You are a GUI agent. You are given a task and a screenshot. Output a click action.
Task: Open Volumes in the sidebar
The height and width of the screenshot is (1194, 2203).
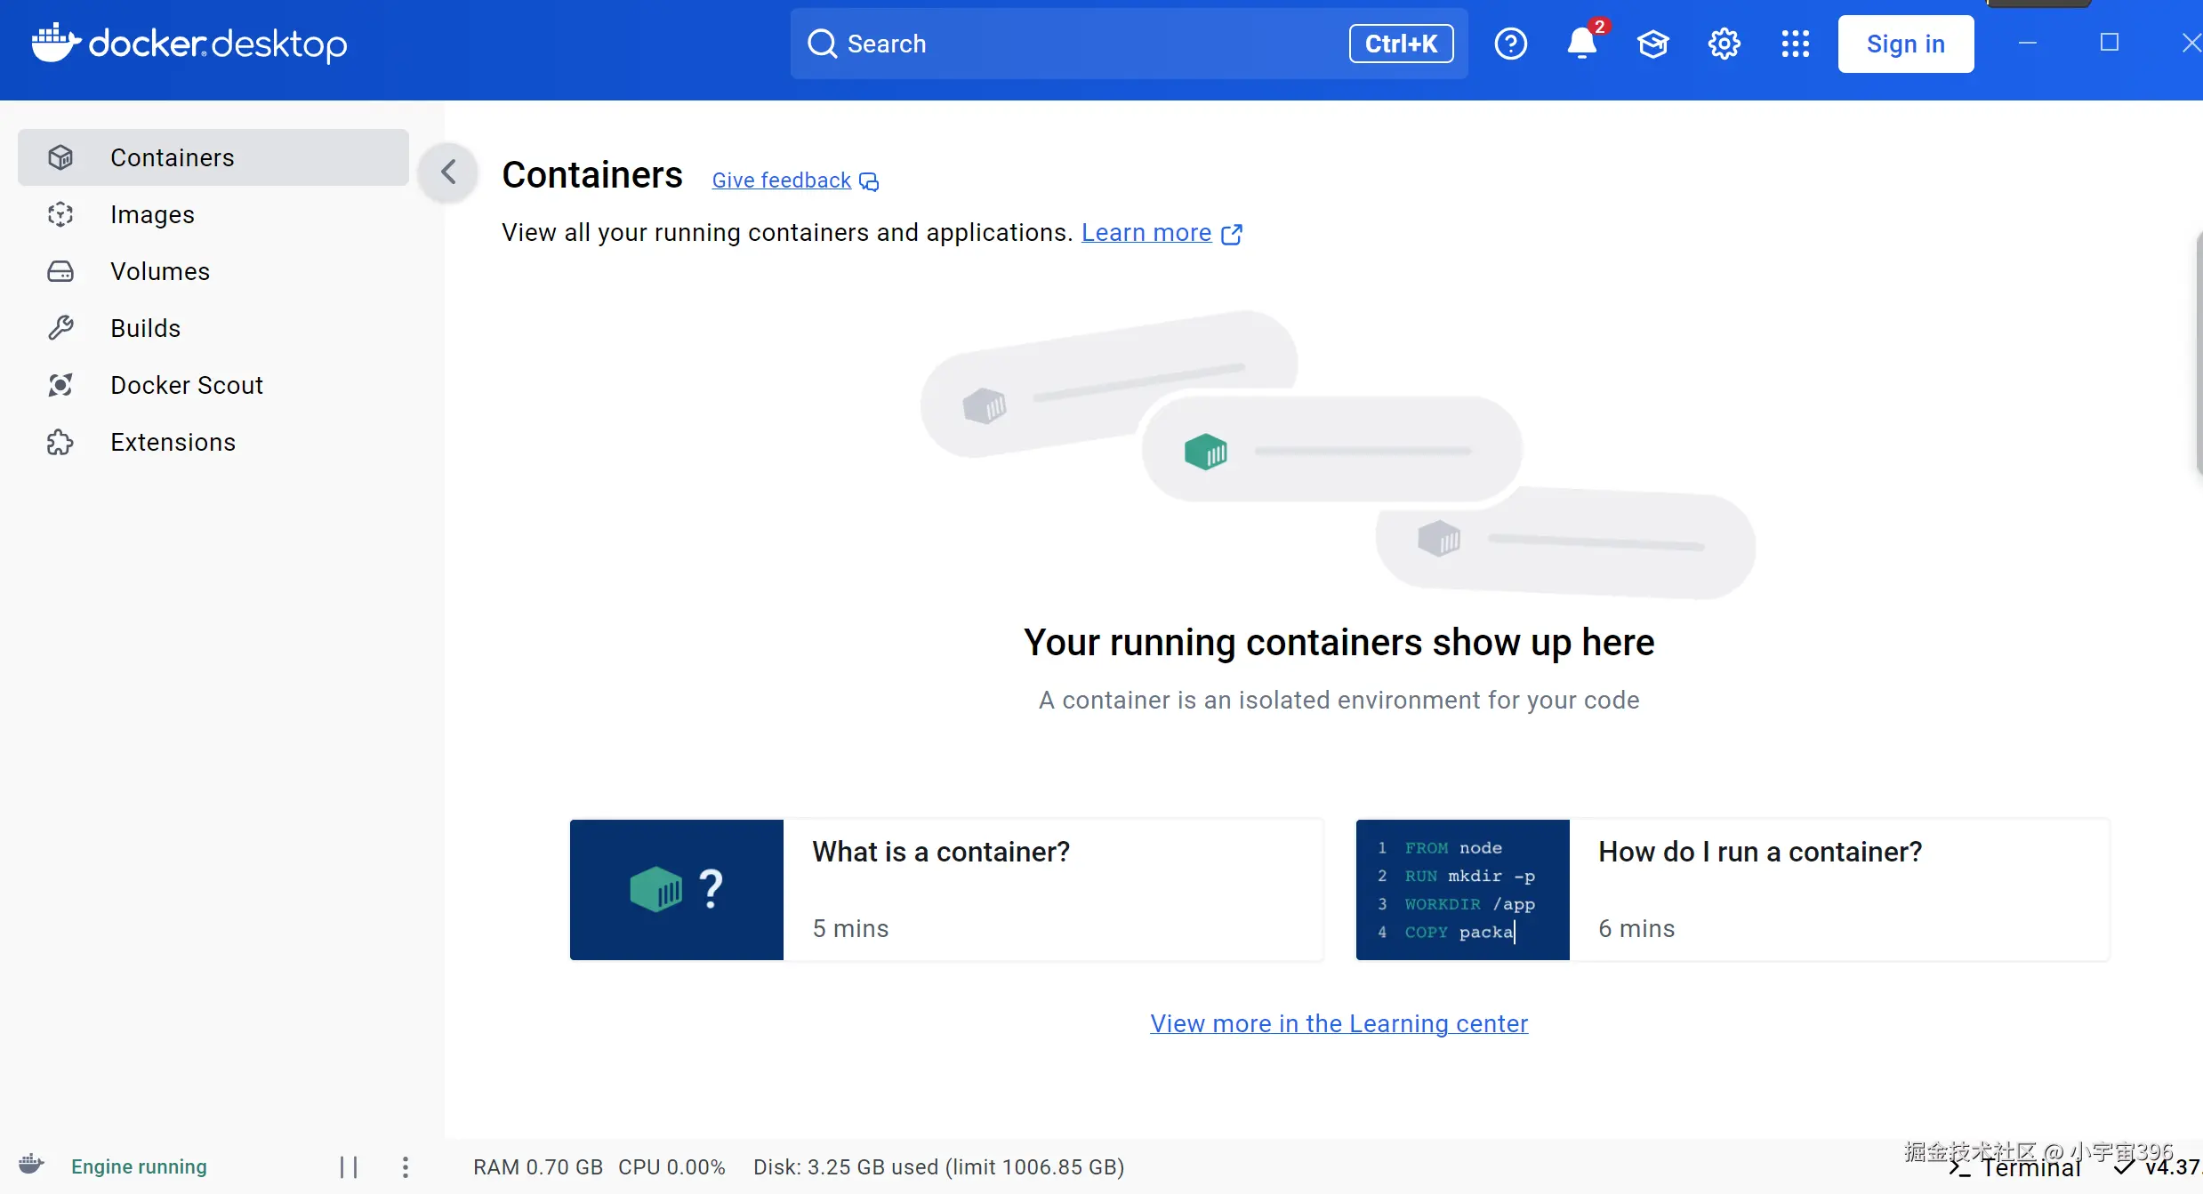click(160, 271)
